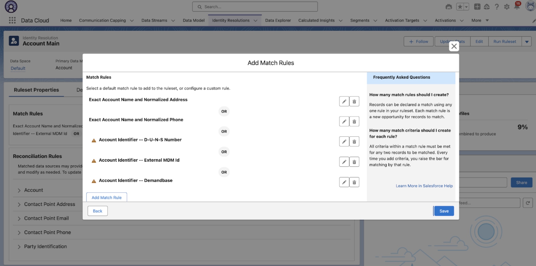Image resolution: width=536 pixels, height=266 pixels.
Task: Open the Segments tab
Action: click(x=360, y=20)
